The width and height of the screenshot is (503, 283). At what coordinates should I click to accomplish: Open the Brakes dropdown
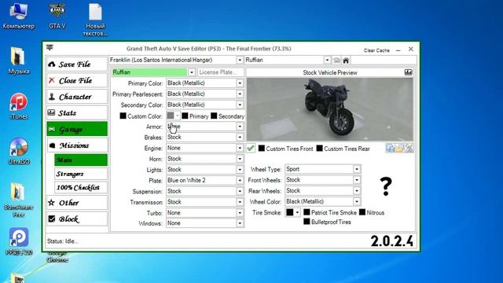pyautogui.click(x=240, y=138)
